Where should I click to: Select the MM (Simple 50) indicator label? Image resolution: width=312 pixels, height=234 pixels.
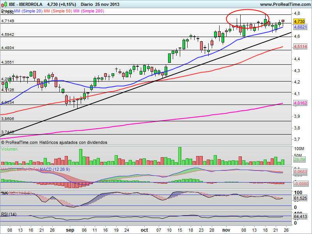pyautogui.click(x=58, y=11)
